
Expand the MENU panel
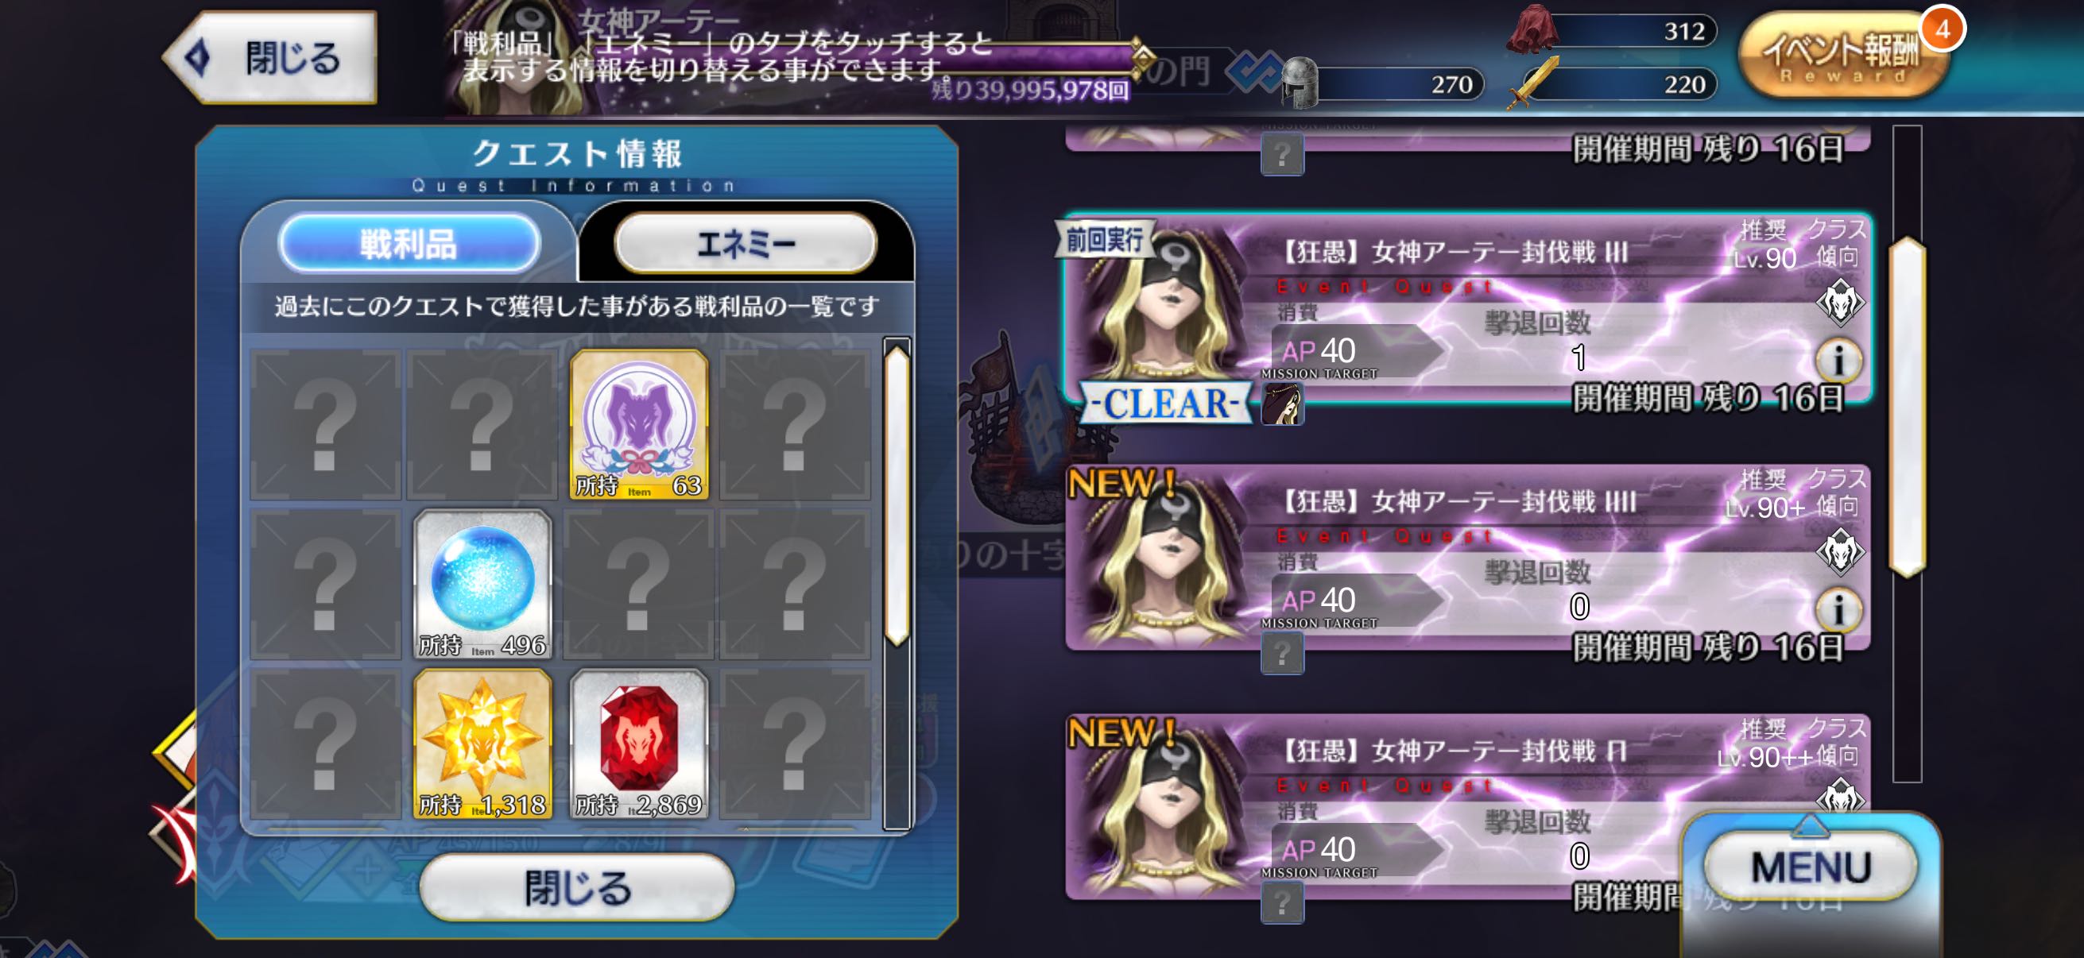(1811, 867)
